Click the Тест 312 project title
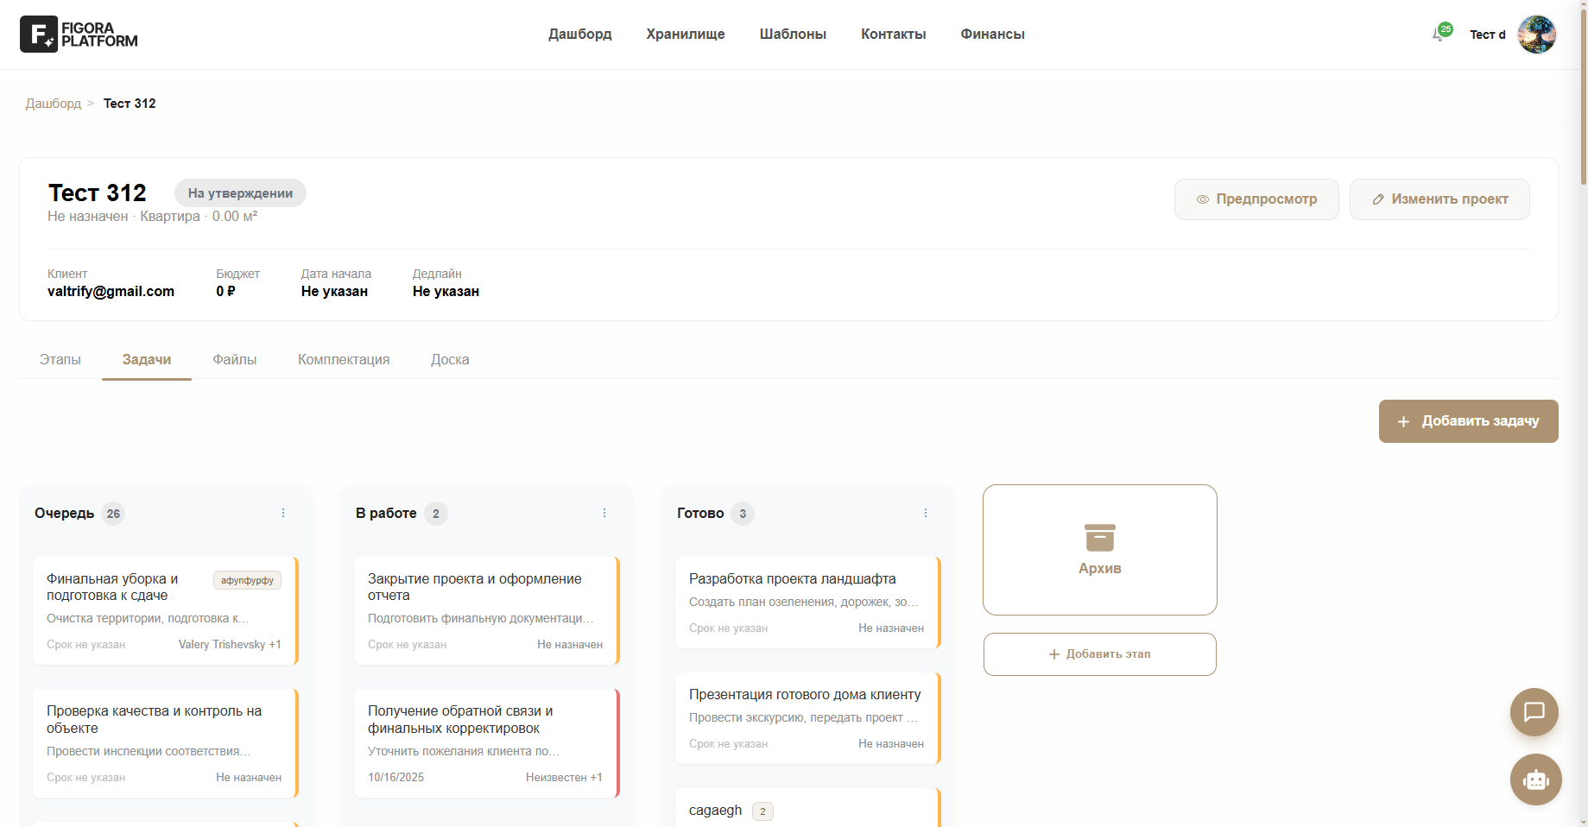The image size is (1588, 827). [x=98, y=193]
